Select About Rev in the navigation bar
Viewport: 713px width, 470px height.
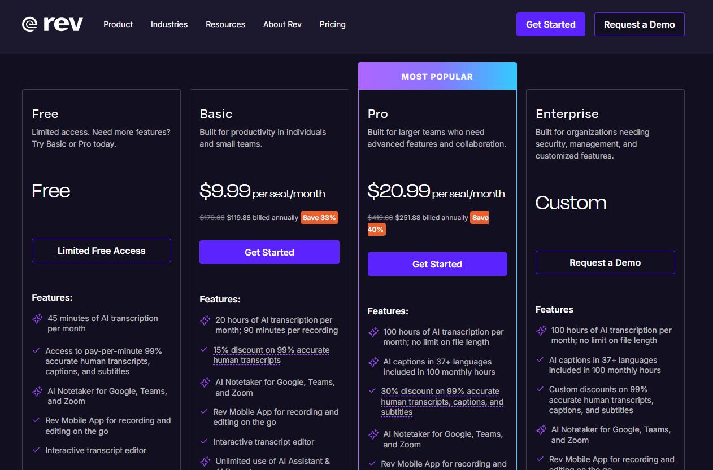coord(282,24)
